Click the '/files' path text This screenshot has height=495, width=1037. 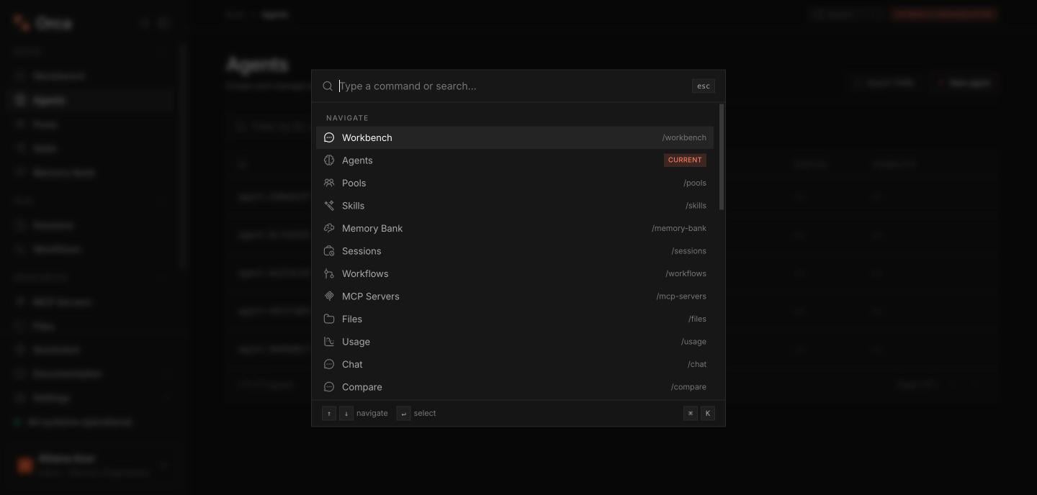click(697, 319)
